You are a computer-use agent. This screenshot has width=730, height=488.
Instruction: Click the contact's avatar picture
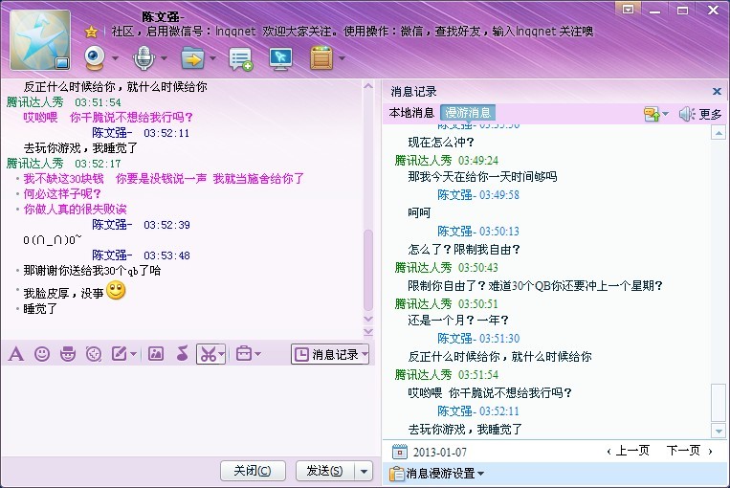40,40
